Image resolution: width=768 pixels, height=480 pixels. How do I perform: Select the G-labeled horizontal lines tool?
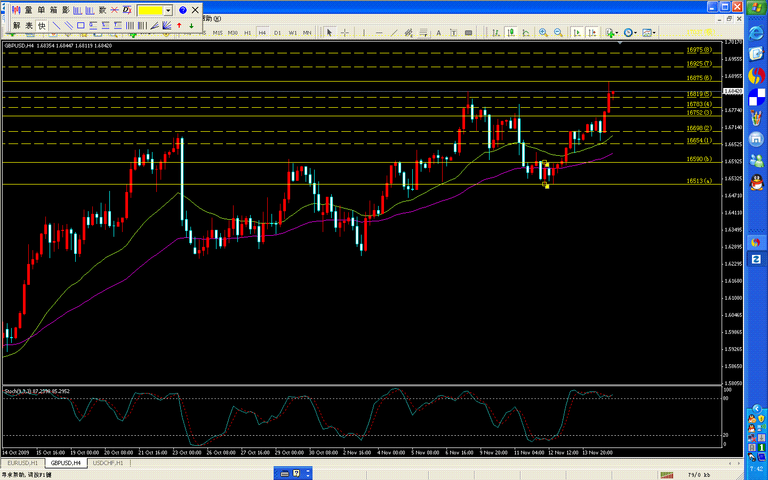tap(93, 25)
